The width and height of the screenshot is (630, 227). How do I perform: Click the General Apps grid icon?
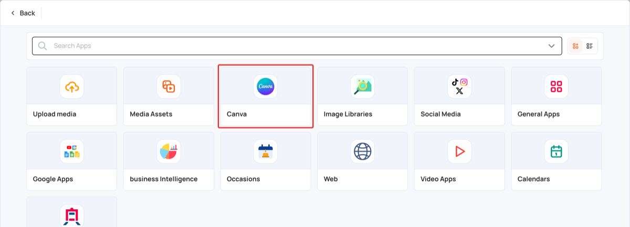556,87
